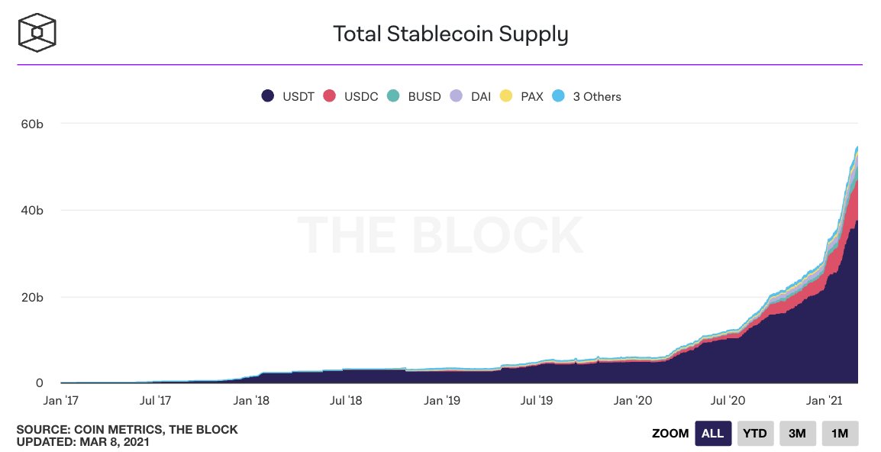Screen dimensions: 881x452
Task: Click the DAI lavender legend dot
Action: coord(457,96)
